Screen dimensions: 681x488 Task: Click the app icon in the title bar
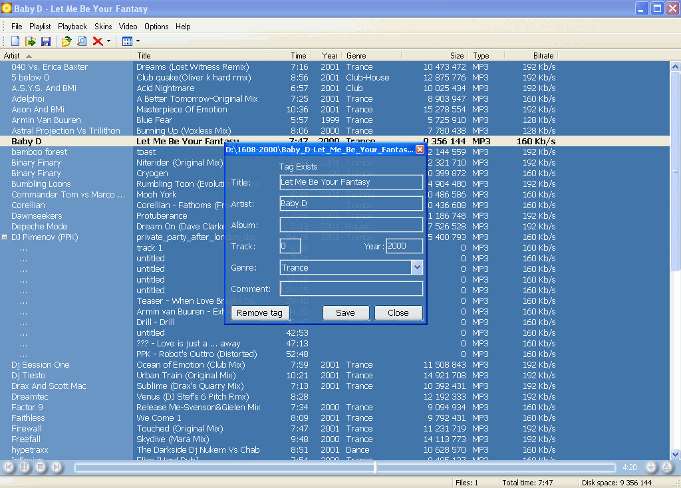pos(7,8)
